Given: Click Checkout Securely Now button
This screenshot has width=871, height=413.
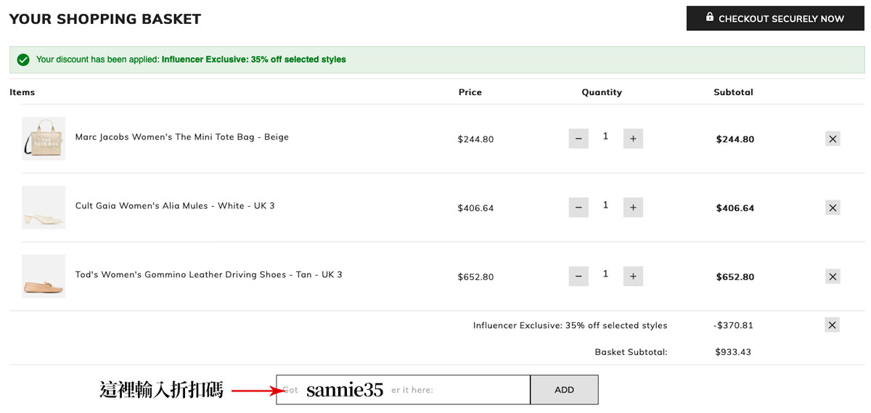Looking at the screenshot, I should tap(775, 18).
